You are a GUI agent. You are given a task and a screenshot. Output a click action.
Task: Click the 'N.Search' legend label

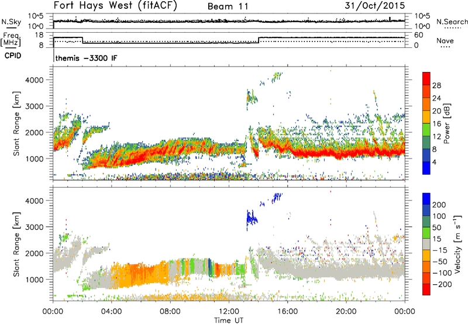[452, 22]
